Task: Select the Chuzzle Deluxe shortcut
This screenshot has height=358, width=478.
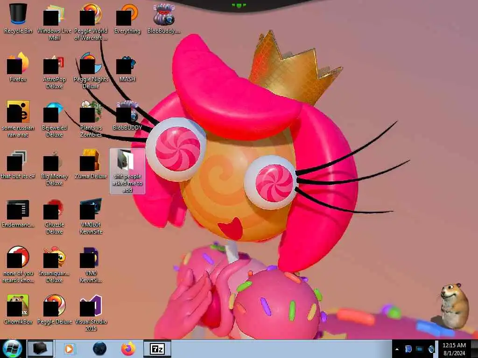Action: 54,216
